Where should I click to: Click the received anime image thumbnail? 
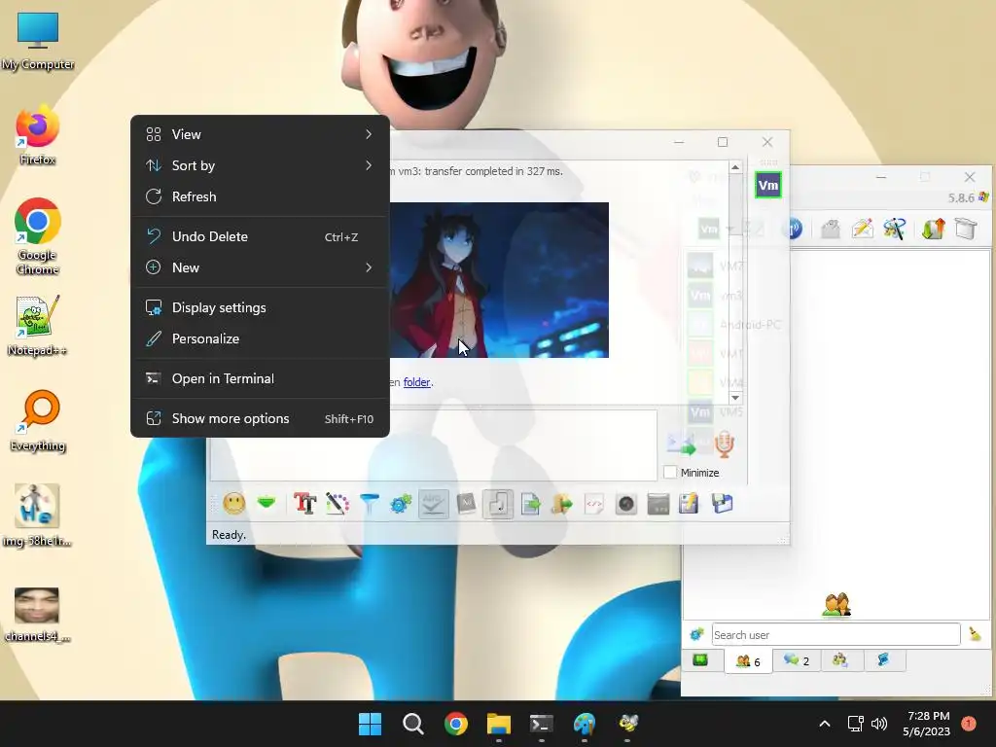(x=499, y=280)
